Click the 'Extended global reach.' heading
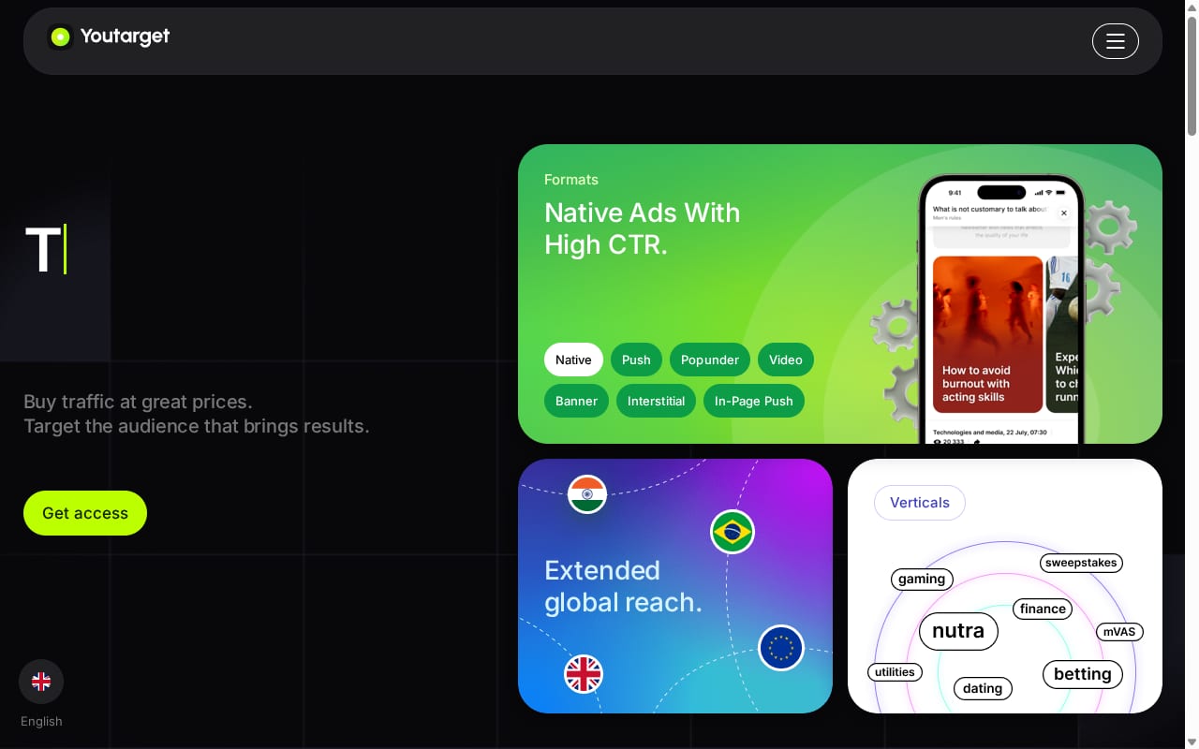The height and width of the screenshot is (749, 1199). 623,586
